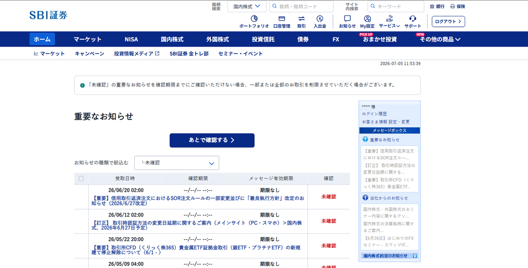This screenshot has width=528, height=268.
Task: Expand the サービス dropdown menu
Action: click(389, 22)
